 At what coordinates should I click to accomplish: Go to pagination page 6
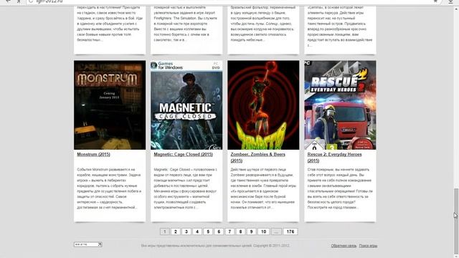coord(219,231)
